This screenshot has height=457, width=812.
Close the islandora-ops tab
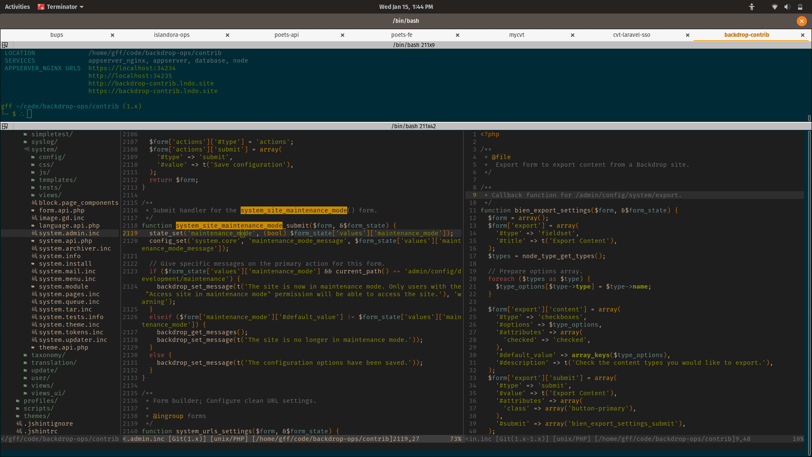pyautogui.click(x=228, y=35)
